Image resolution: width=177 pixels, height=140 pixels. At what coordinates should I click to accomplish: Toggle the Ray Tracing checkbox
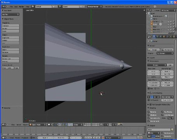[162, 112]
